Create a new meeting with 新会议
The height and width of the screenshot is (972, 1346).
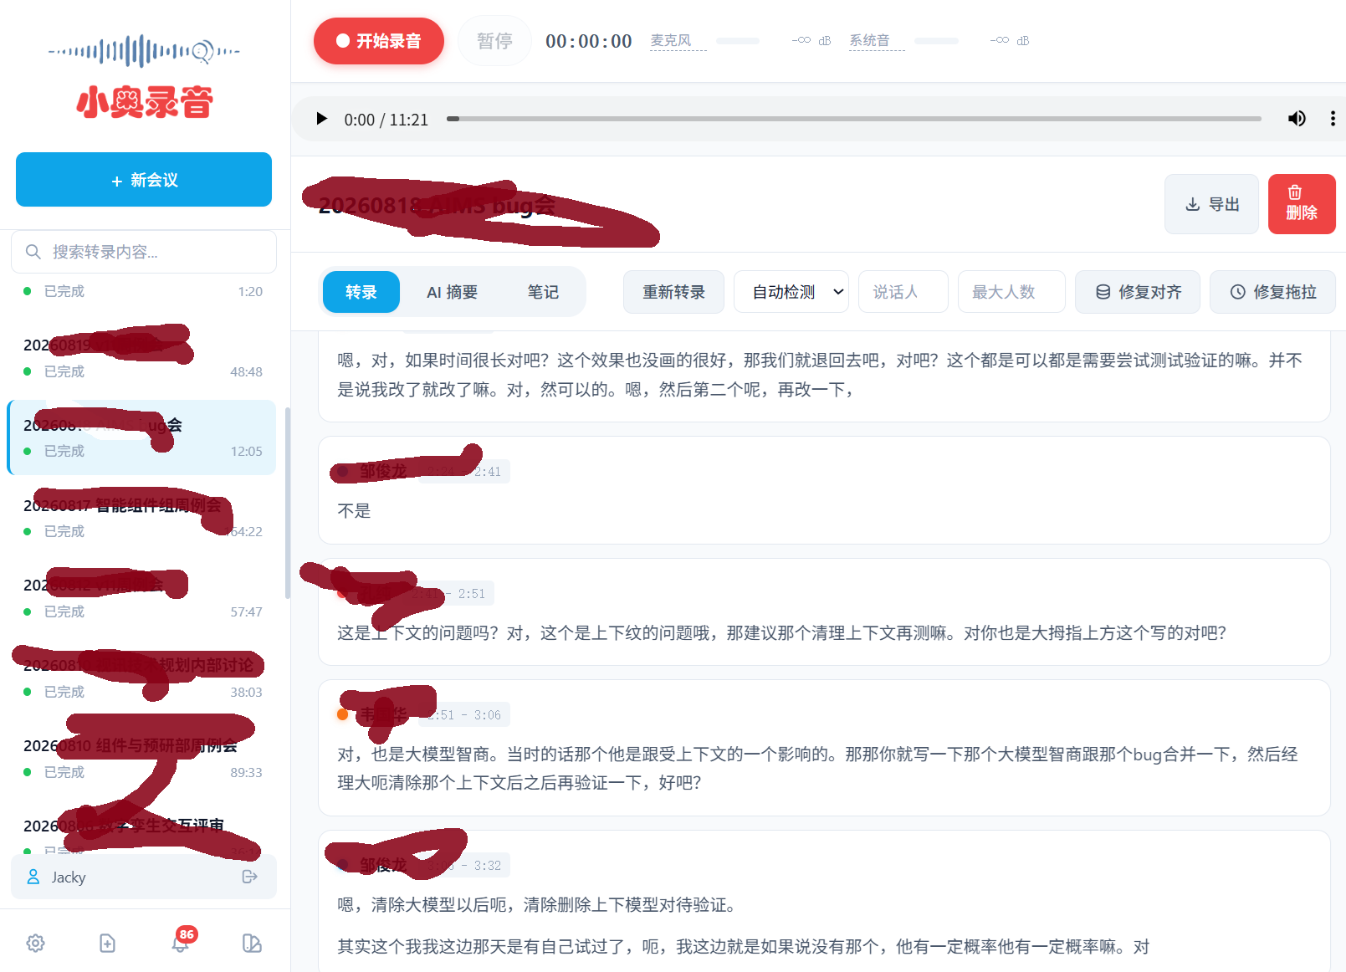click(144, 179)
